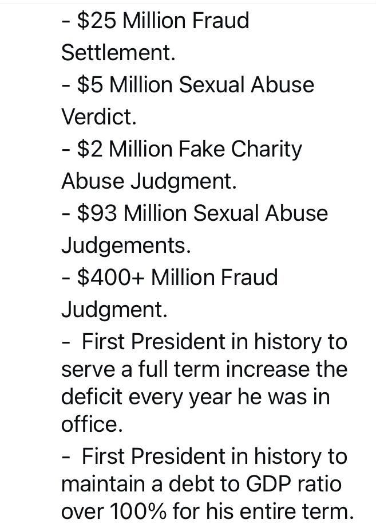Click the word "maintain"

pyautogui.click(x=103, y=483)
